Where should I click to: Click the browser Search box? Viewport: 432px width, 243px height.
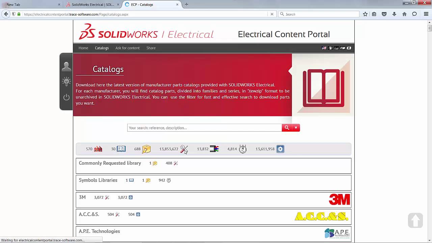tap(319, 14)
